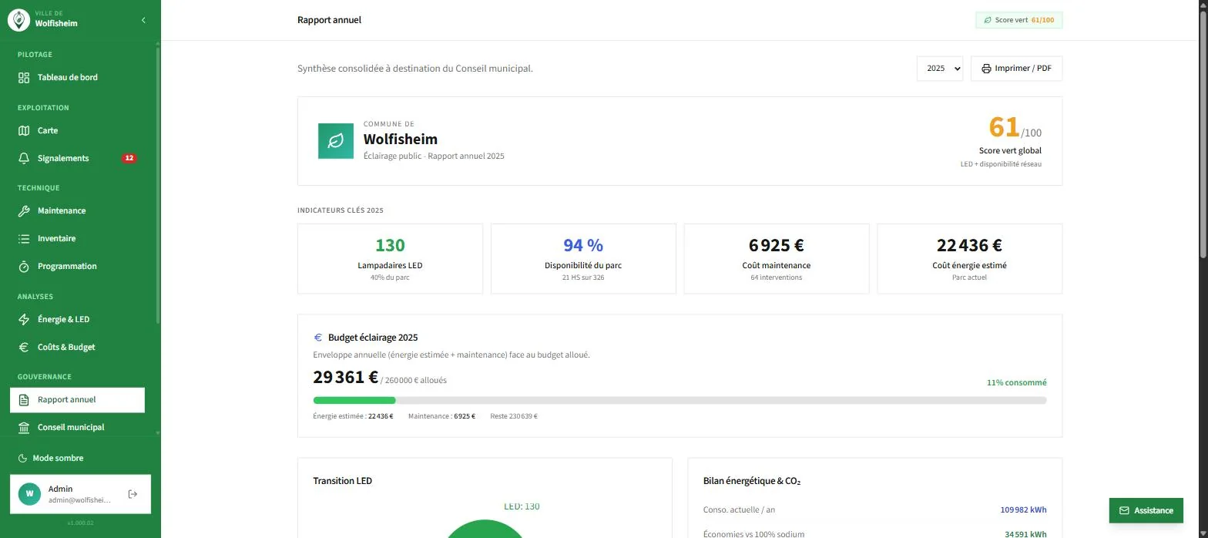Click the 22 436 € Coût énergie estimé card
Image resolution: width=1208 pixels, height=538 pixels.
[x=969, y=259]
